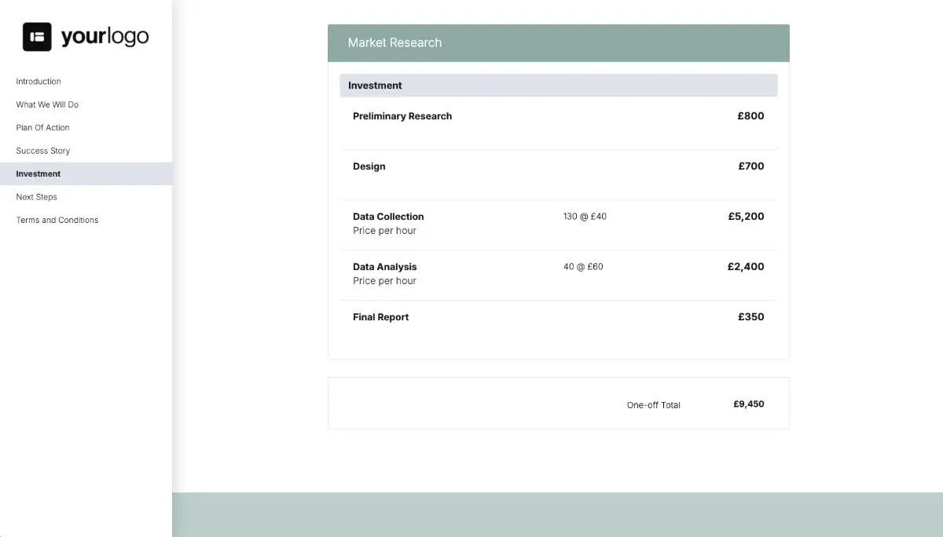
Task: View the Success Story section
Action: (x=42, y=150)
